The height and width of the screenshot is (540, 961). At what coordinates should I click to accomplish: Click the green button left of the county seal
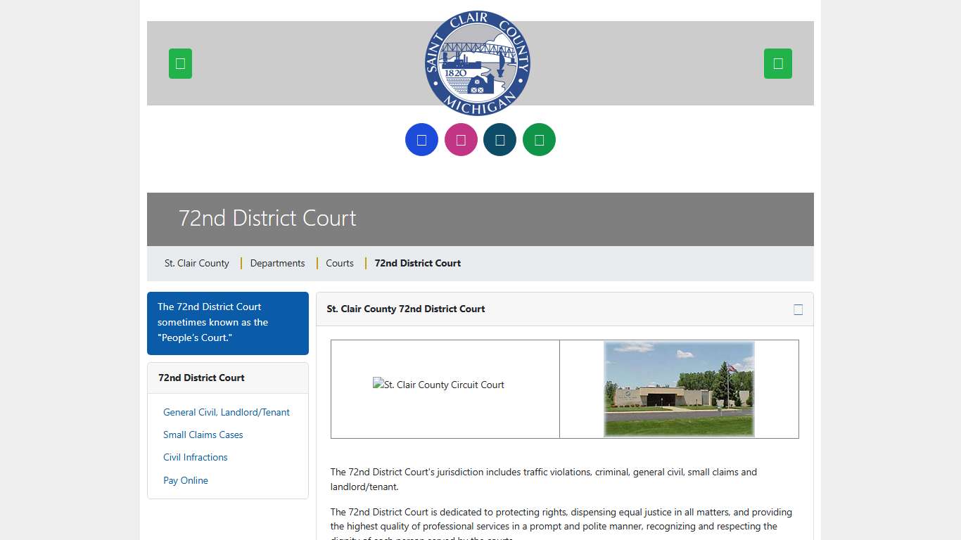180,63
